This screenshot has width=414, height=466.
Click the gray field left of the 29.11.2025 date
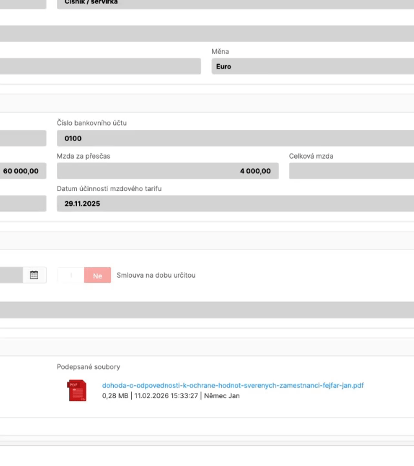pyautogui.click(x=23, y=204)
